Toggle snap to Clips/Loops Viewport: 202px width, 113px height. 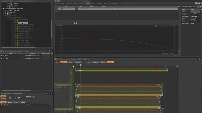coord(78,62)
